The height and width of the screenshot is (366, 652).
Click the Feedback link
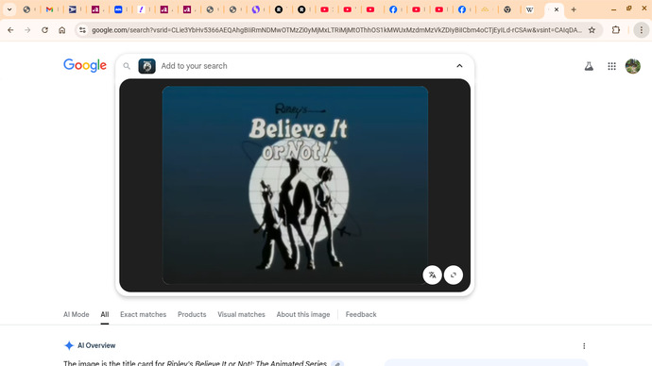tap(361, 314)
